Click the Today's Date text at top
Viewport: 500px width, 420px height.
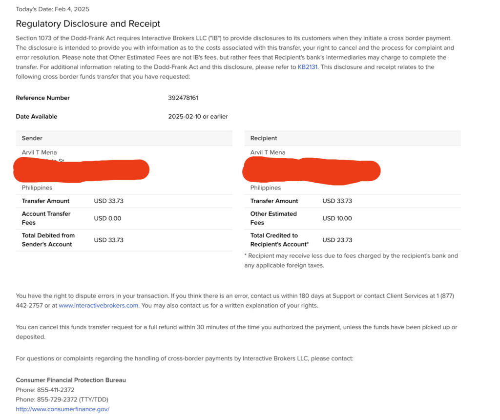[x=52, y=9]
